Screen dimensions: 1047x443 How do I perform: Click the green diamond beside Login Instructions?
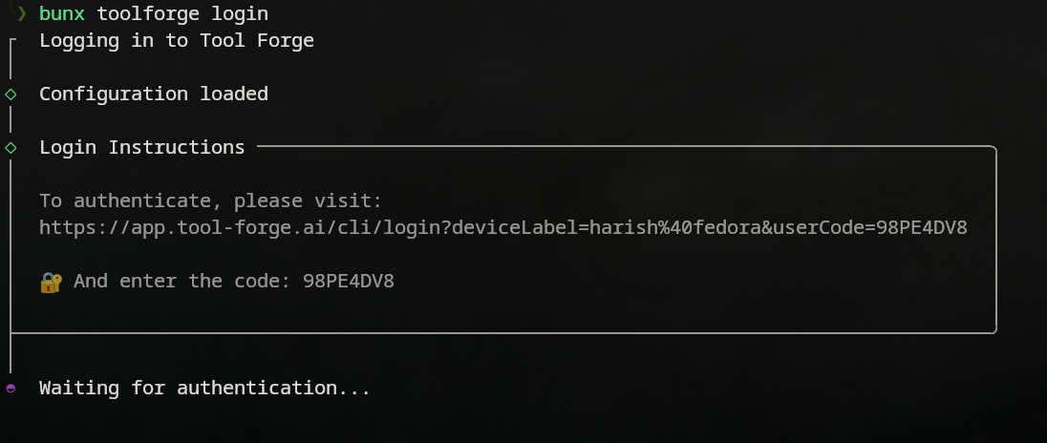pyautogui.click(x=11, y=147)
